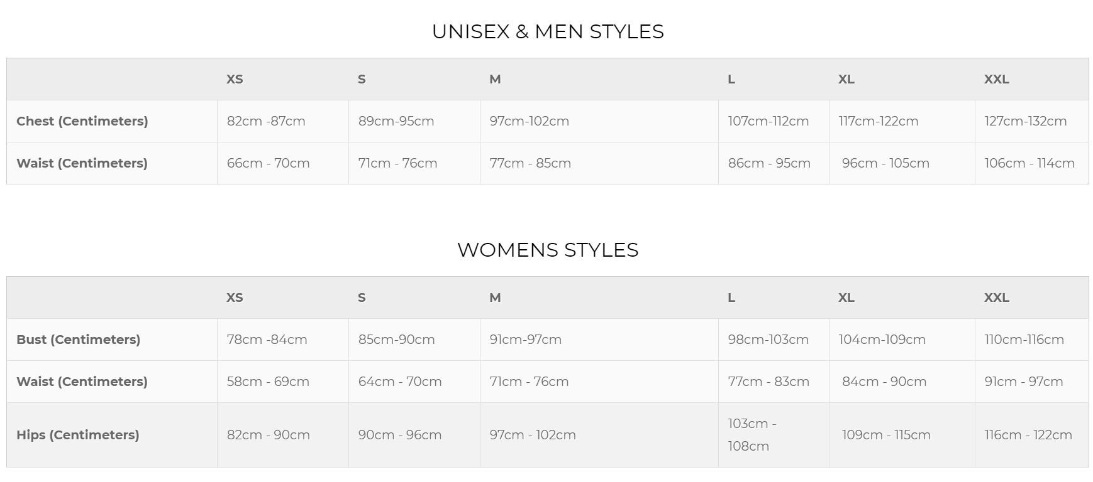Screen dimensions: 1093x482
Task: Click the WOMENS STYLES heading
Action: click(547, 250)
